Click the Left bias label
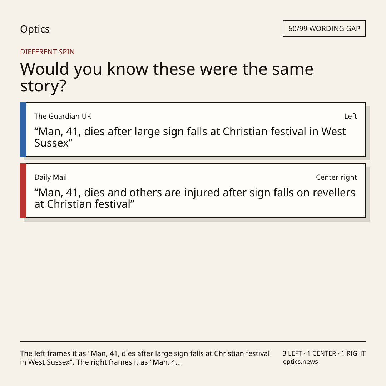386x386 pixels. click(x=351, y=116)
